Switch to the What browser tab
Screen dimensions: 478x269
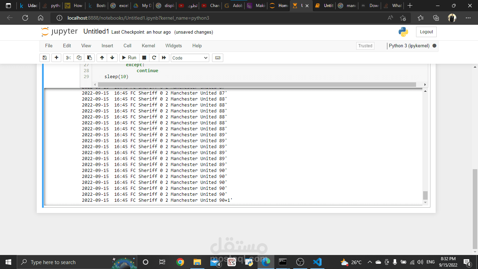pos(393,6)
